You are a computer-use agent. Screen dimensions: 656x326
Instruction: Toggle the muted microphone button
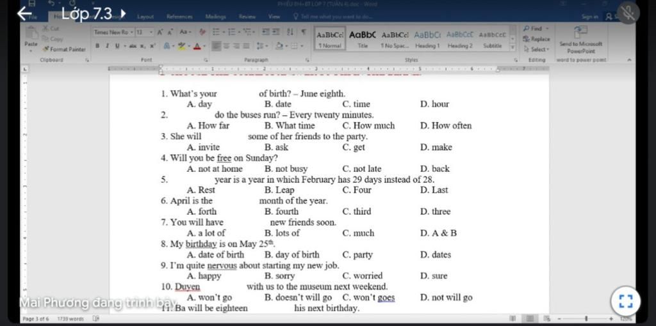628,14
